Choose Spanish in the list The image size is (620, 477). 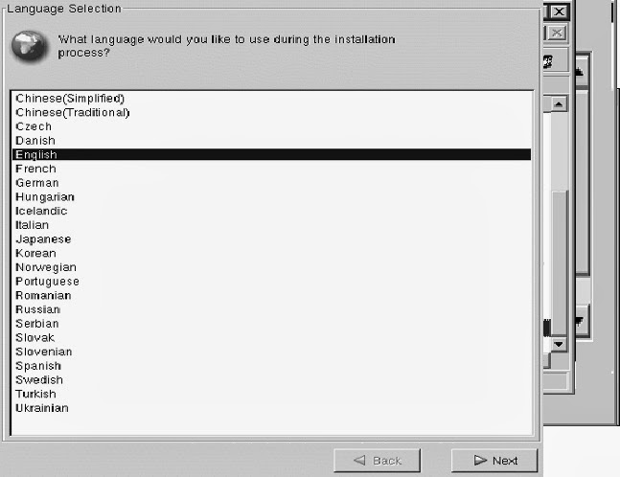[271, 366]
